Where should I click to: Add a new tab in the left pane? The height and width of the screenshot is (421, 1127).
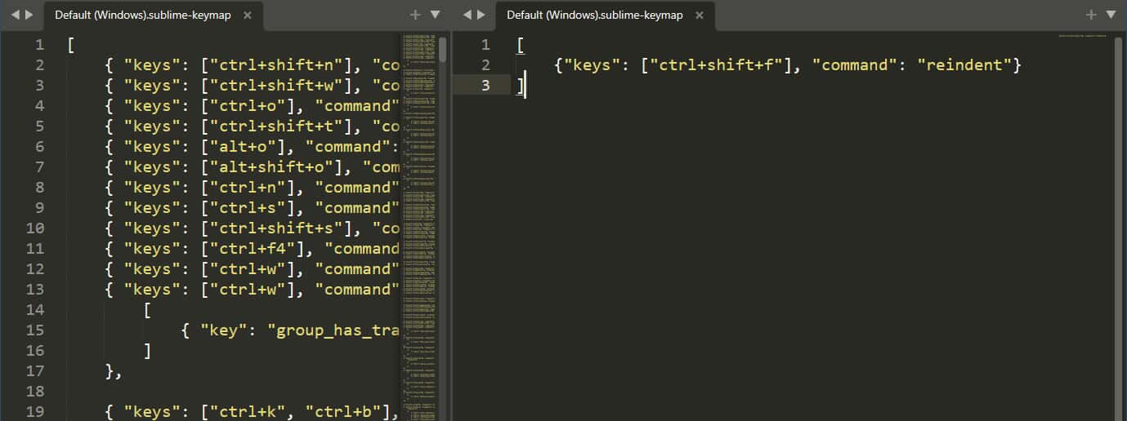click(x=415, y=15)
